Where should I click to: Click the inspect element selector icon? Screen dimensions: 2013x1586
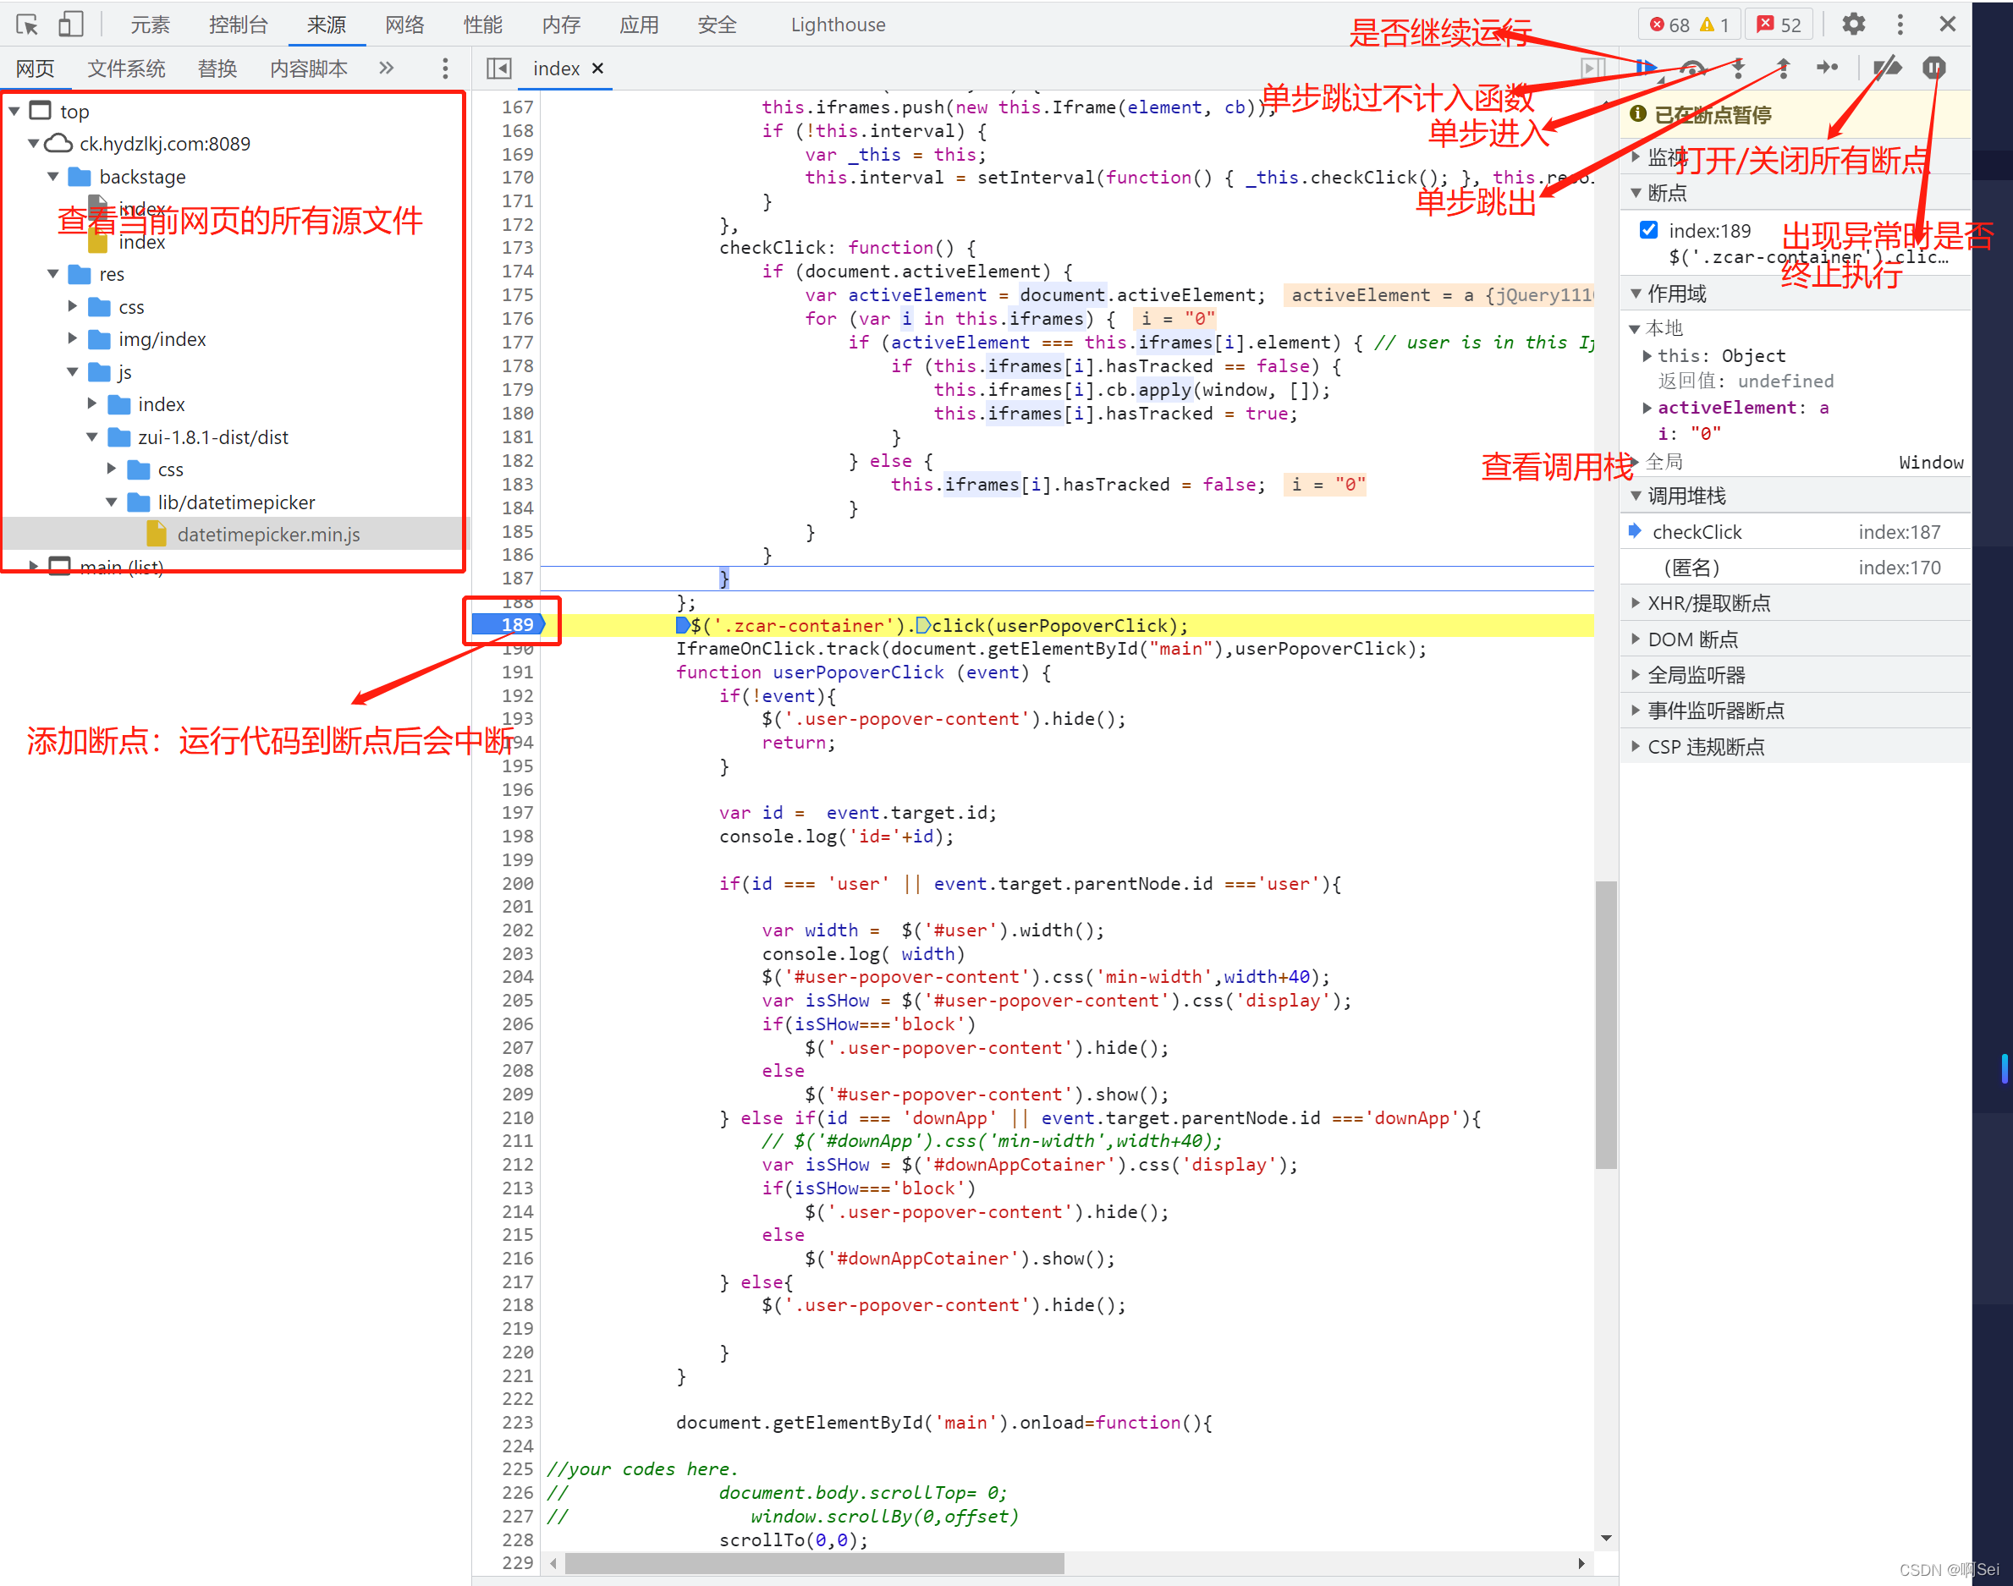27,25
